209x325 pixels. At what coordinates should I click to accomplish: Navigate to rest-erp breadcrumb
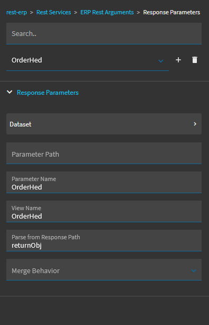pyautogui.click(x=16, y=12)
